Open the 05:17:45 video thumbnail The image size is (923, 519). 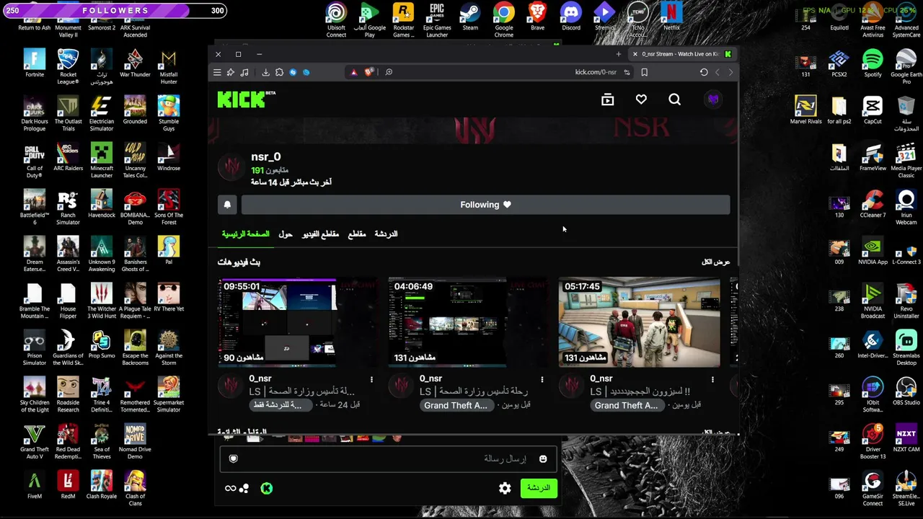point(640,323)
